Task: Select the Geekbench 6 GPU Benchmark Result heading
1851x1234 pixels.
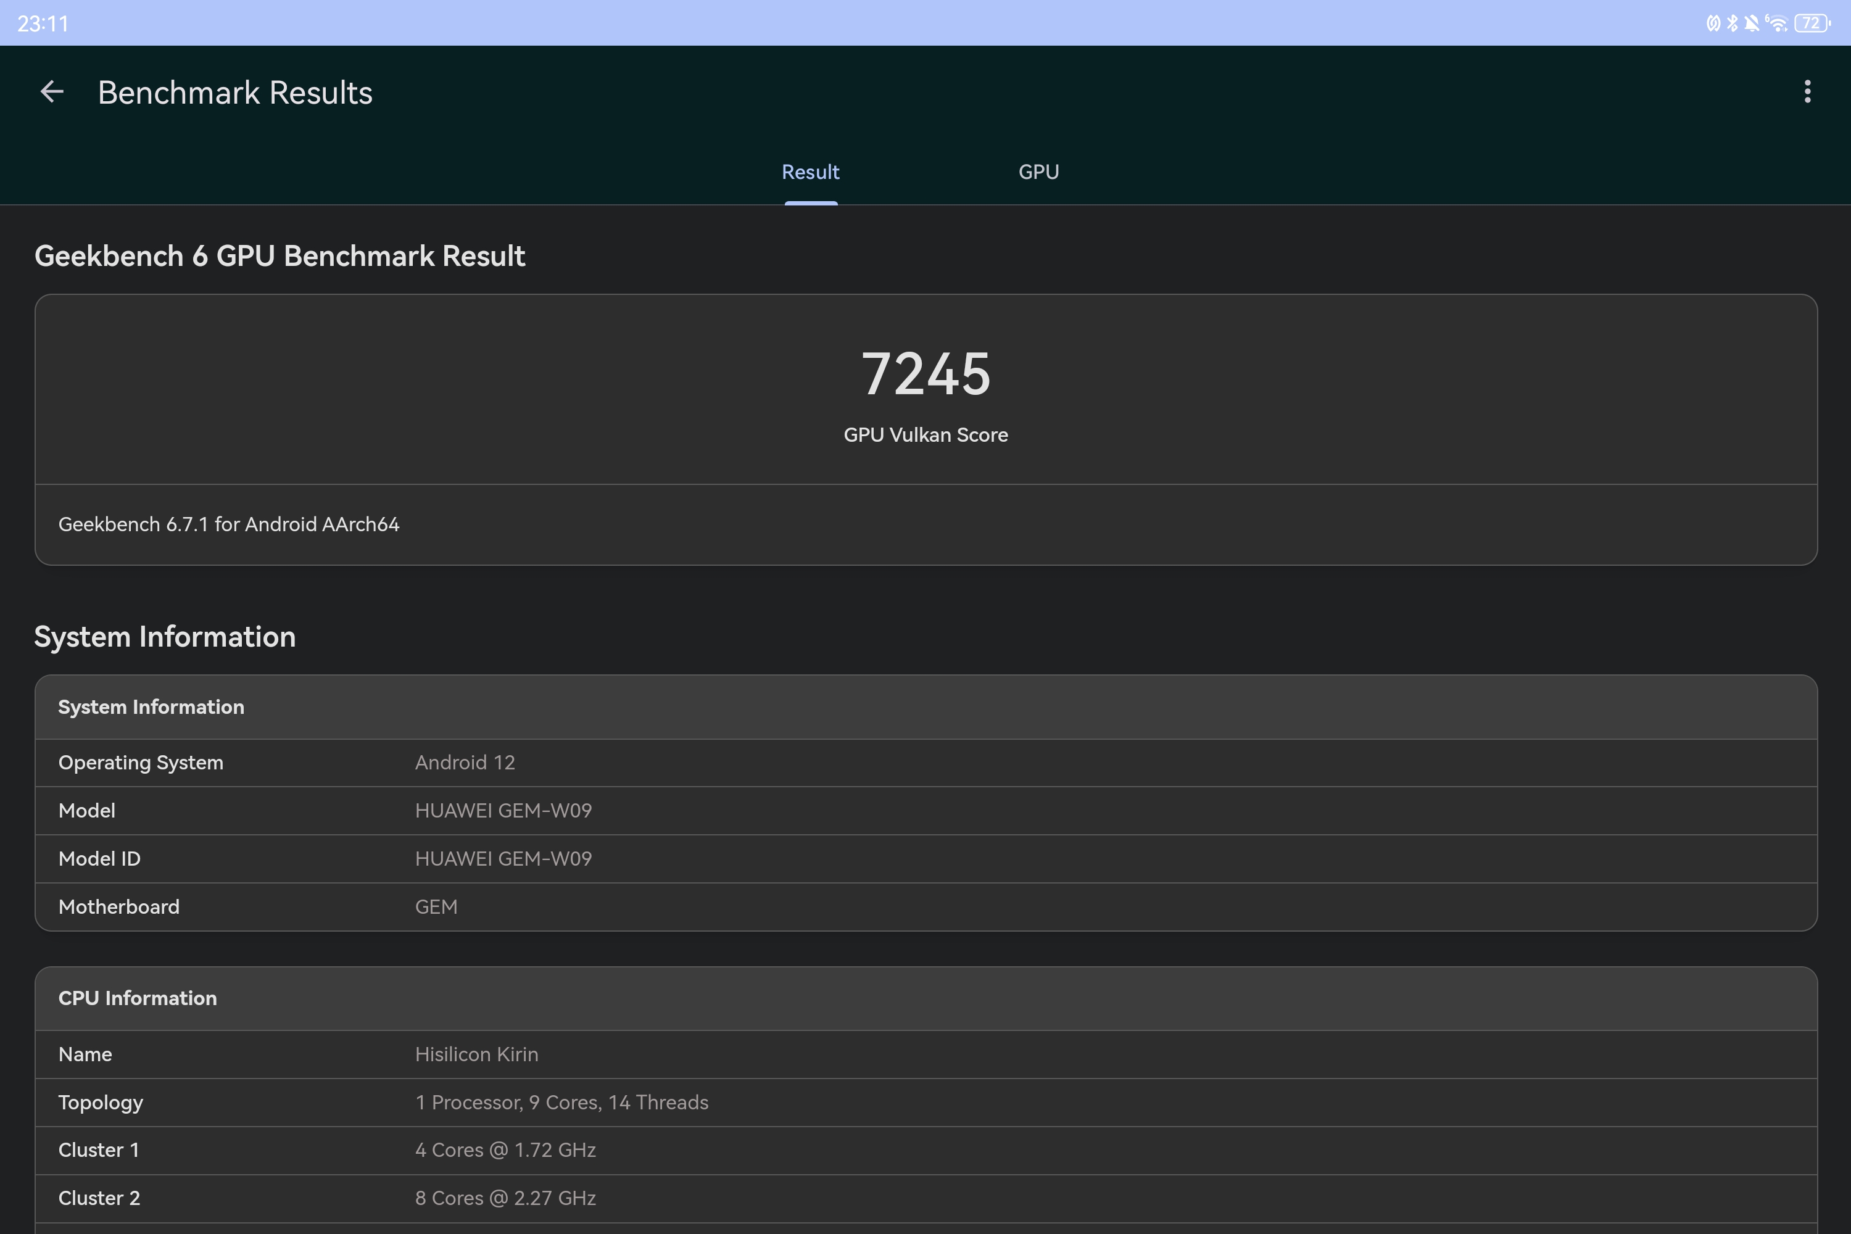Action: tap(280, 257)
